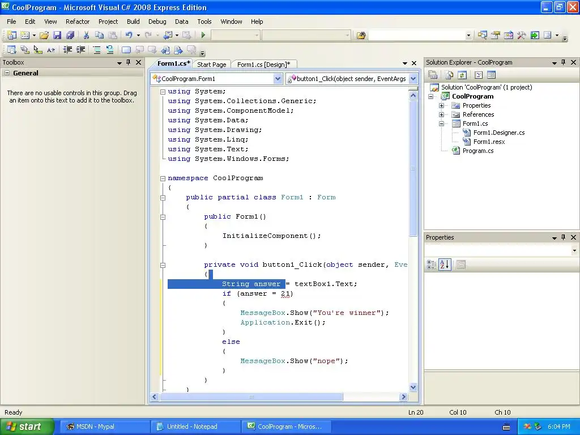
Task: Click Refresh icon in Solution Explorer toolbar
Action: [462, 75]
